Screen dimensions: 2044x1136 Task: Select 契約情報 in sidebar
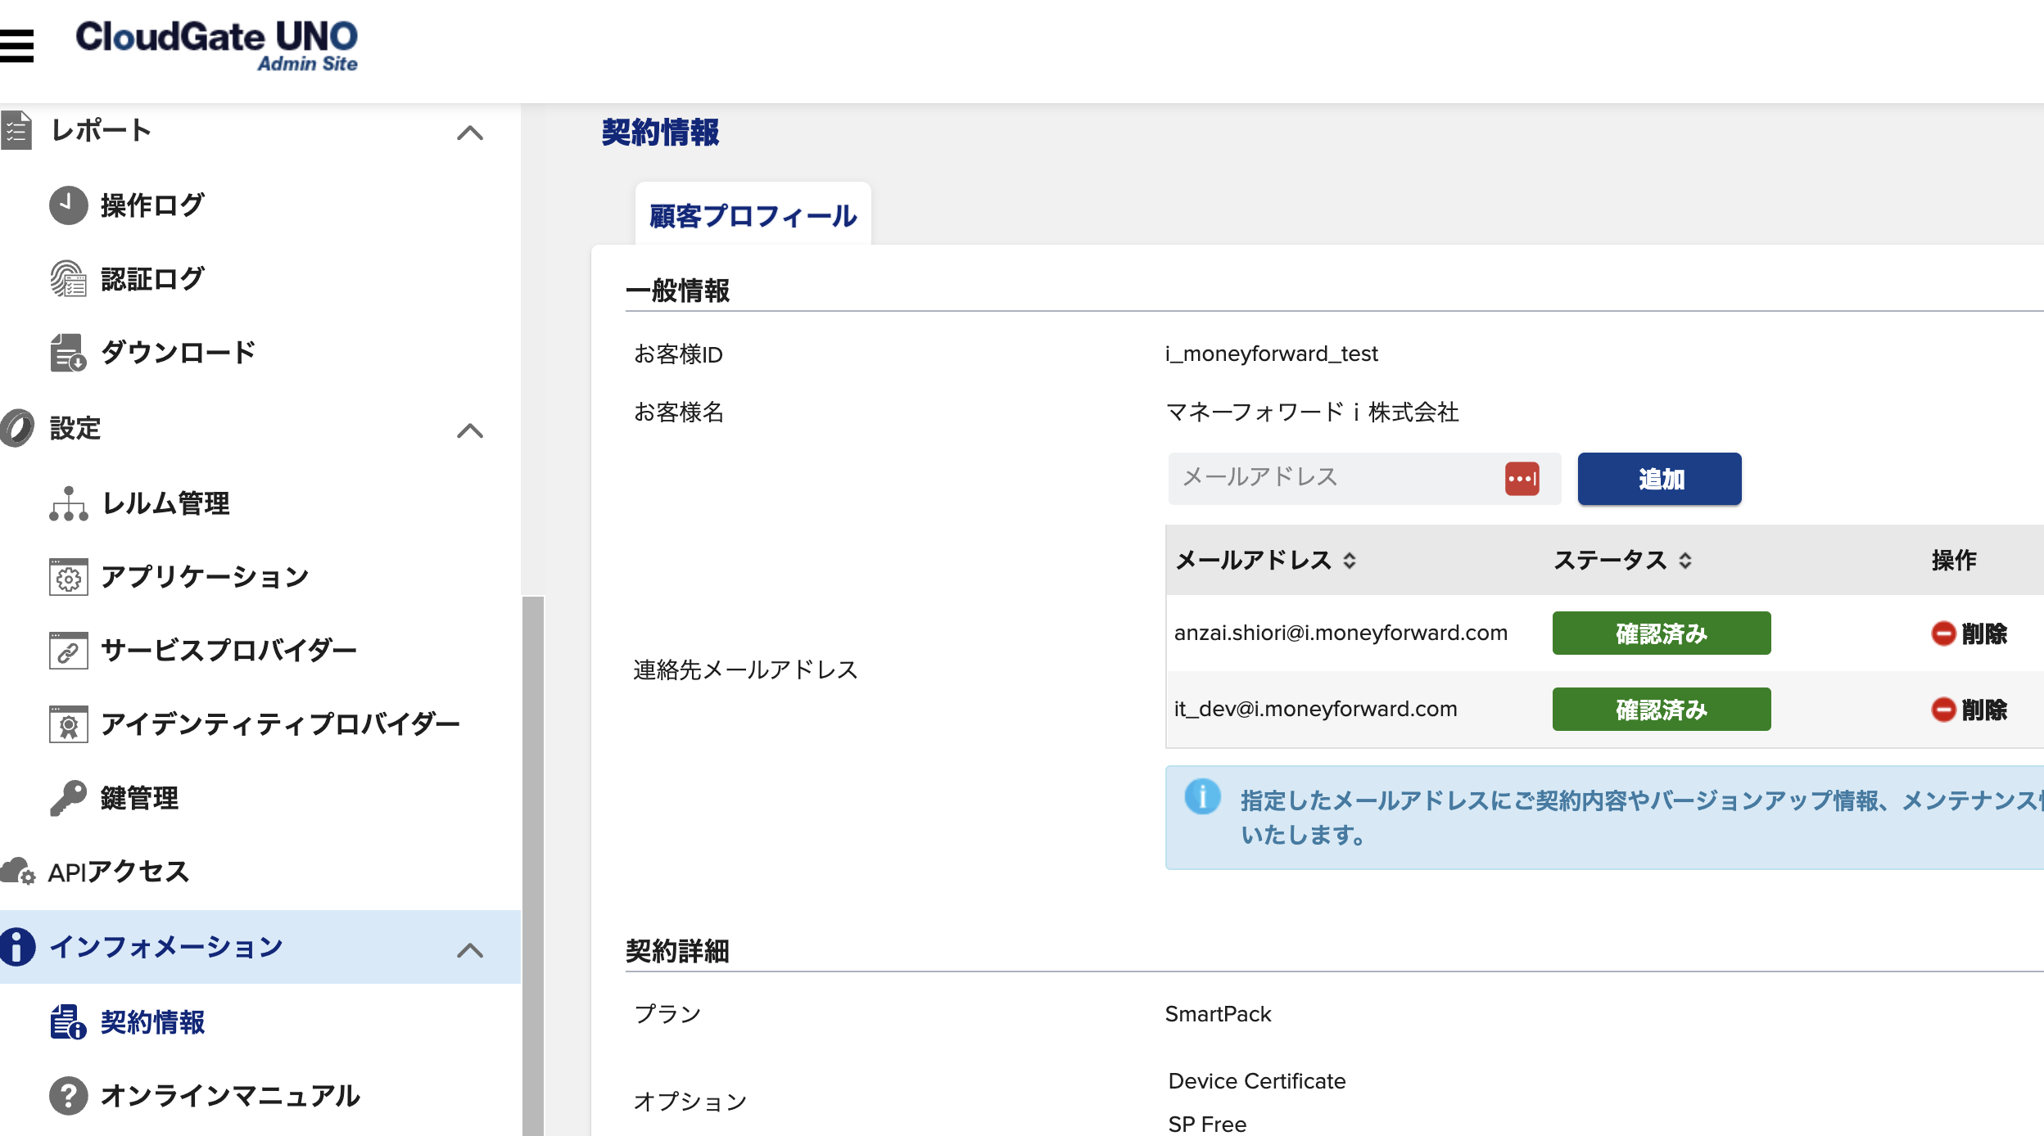tap(152, 1022)
